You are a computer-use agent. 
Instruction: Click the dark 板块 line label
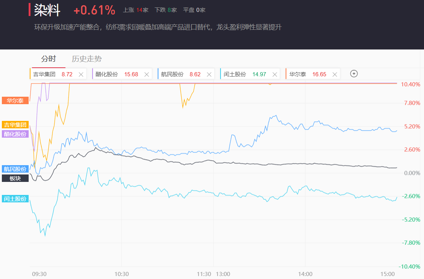15,178
